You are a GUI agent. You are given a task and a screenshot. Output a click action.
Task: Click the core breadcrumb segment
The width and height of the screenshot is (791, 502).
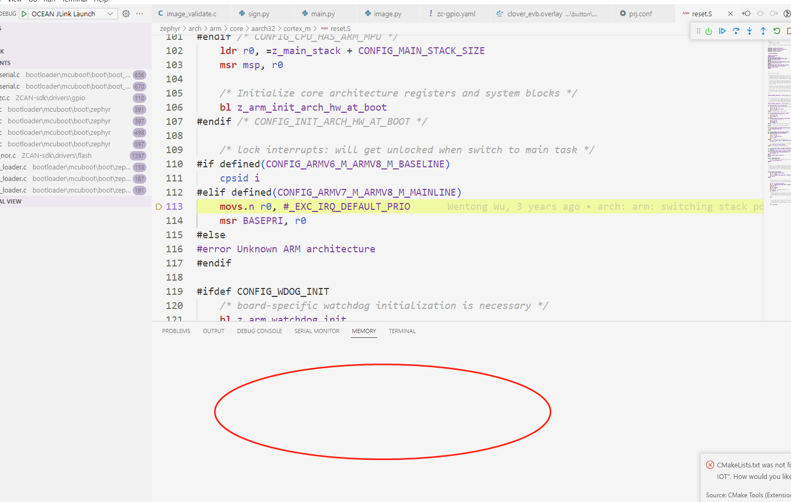click(237, 28)
